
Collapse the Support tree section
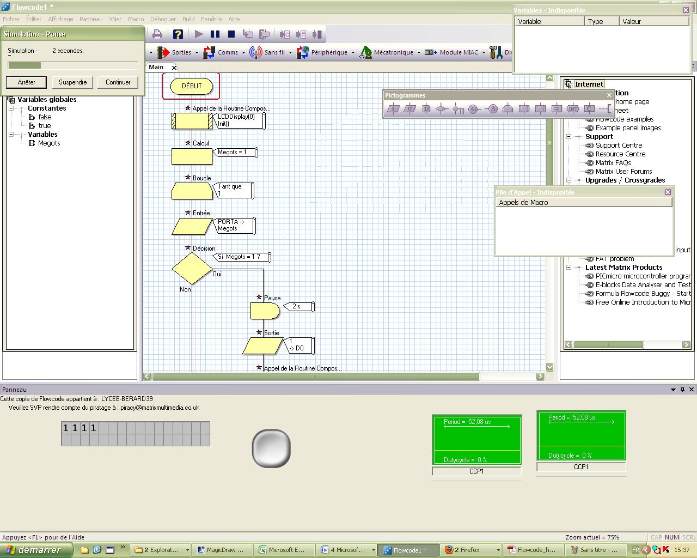[x=568, y=137]
